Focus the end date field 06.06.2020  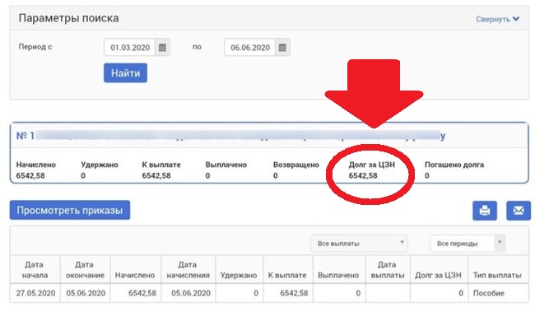point(249,48)
